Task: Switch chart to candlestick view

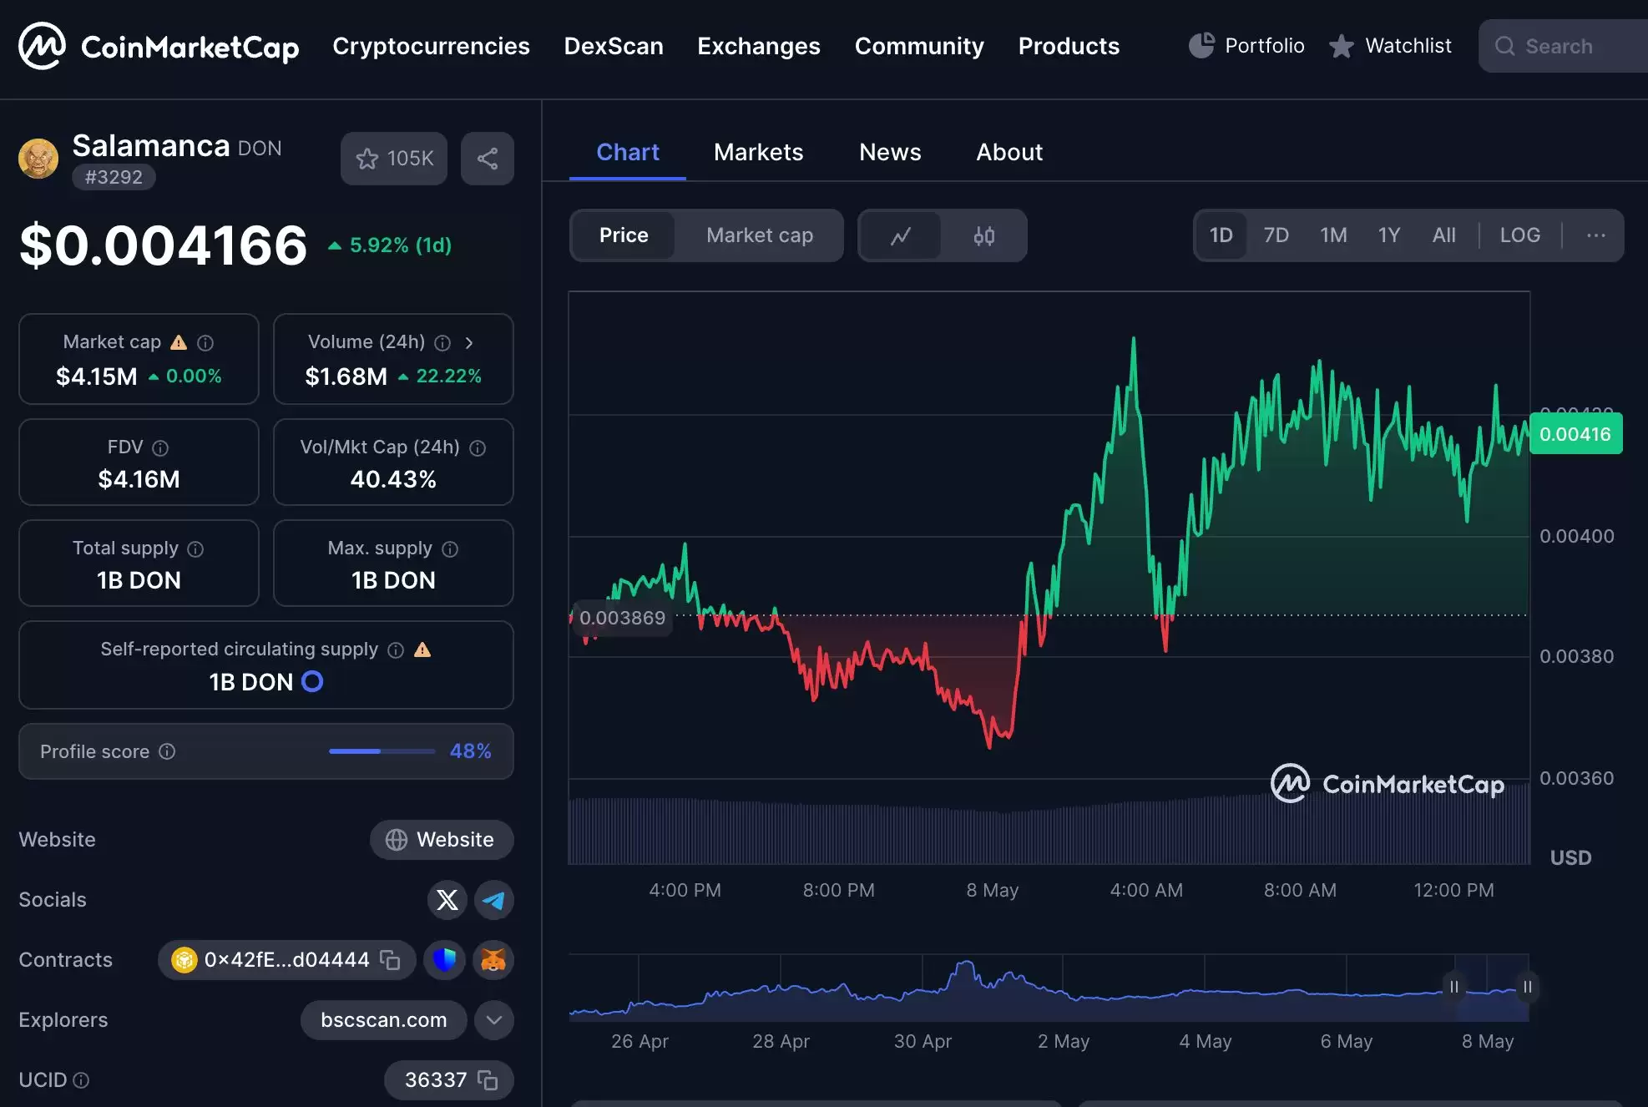Action: [983, 236]
